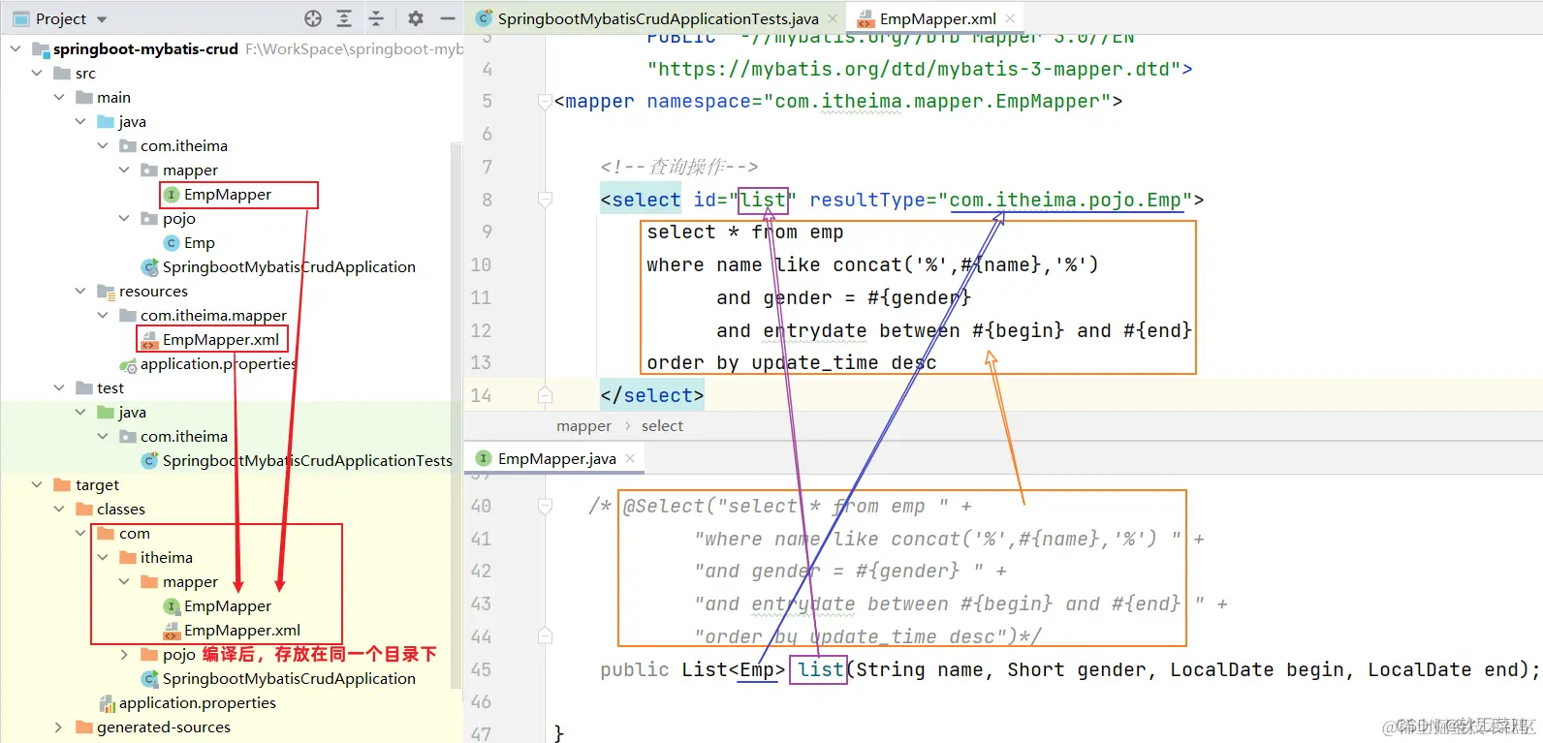The width and height of the screenshot is (1543, 743).
Task: Fold the select tag at line 8
Action: [x=545, y=200]
